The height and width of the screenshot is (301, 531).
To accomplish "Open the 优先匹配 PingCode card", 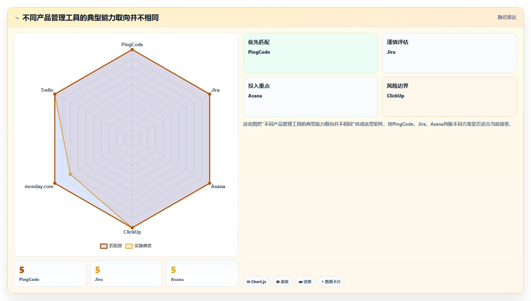I will [x=311, y=53].
